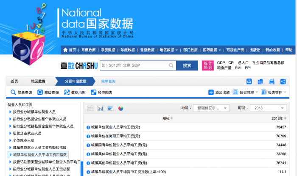The height and width of the screenshot is (176, 297).
Task: Click the download icon in breadcrumb bar
Action: 249,81
